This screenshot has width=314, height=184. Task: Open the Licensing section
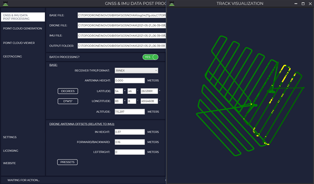(x=11, y=151)
